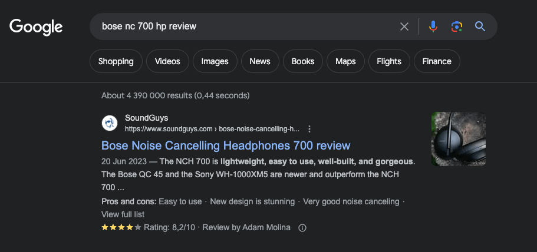
Task: Open the headphones thumbnail image
Action: 458,139
